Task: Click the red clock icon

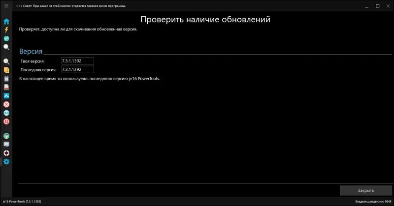Action: (x=6, y=121)
